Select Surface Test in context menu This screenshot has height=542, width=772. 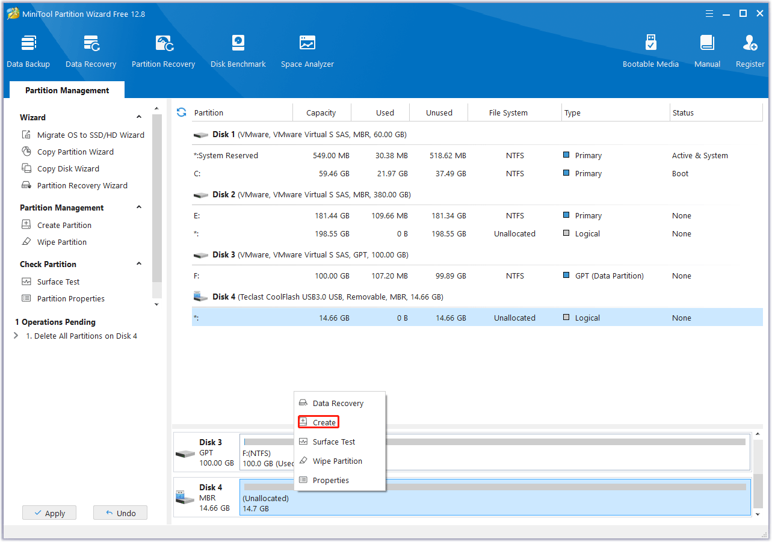click(x=339, y=442)
